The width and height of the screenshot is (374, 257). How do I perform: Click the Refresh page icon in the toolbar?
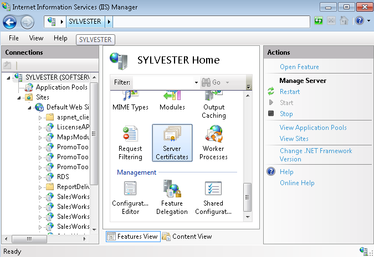319,20
